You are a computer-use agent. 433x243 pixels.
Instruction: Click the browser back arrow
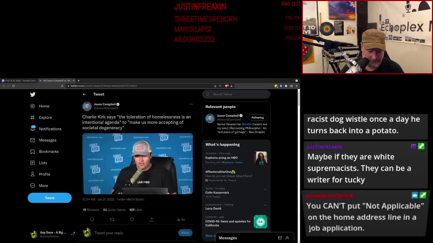[3, 86]
